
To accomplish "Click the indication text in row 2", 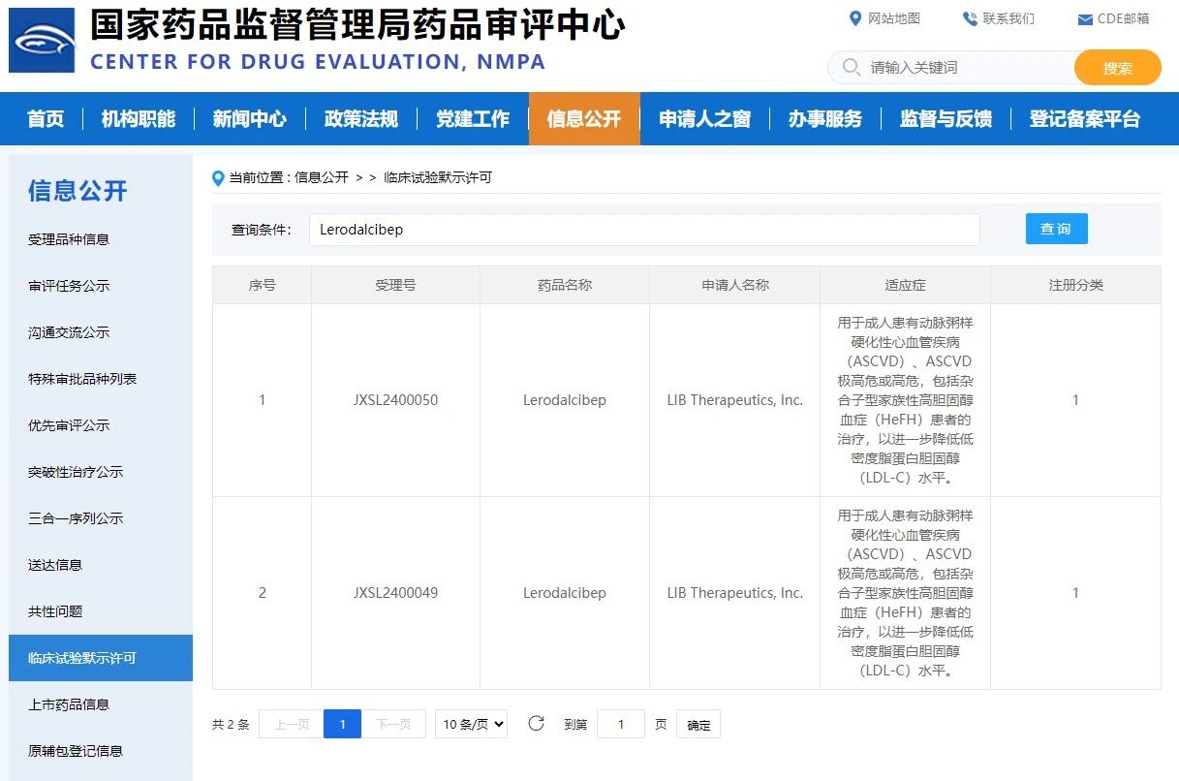I will 906,593.
